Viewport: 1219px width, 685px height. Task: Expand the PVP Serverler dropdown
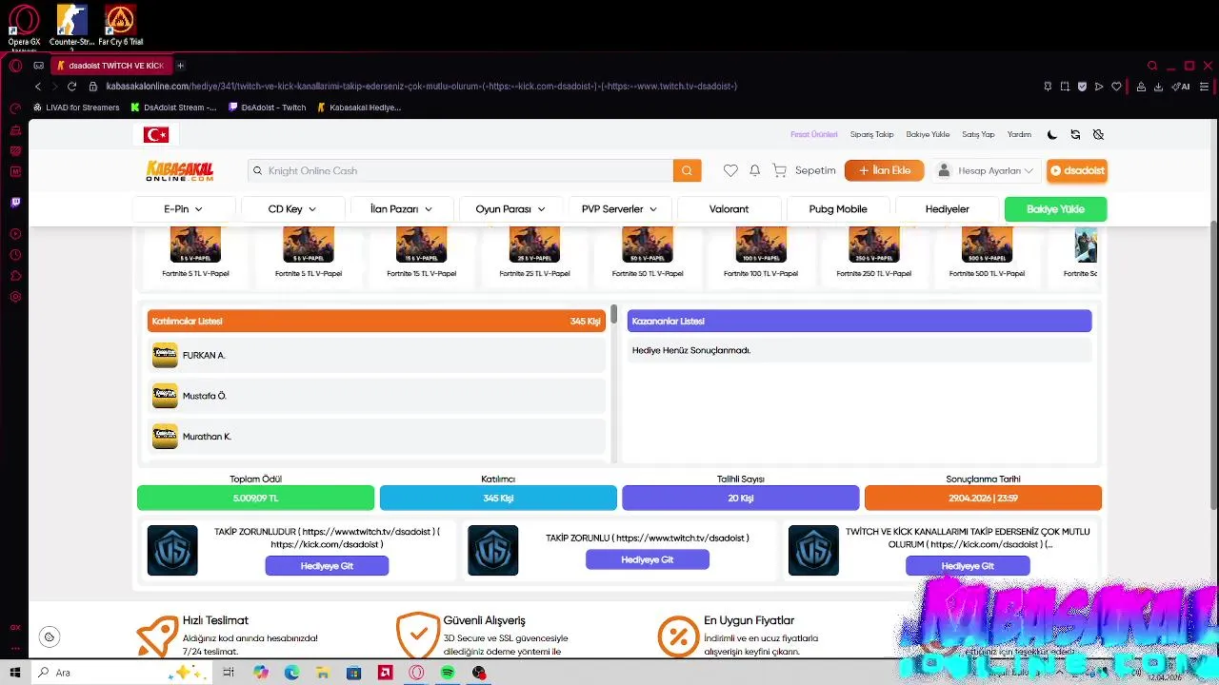tap(619, 209)
